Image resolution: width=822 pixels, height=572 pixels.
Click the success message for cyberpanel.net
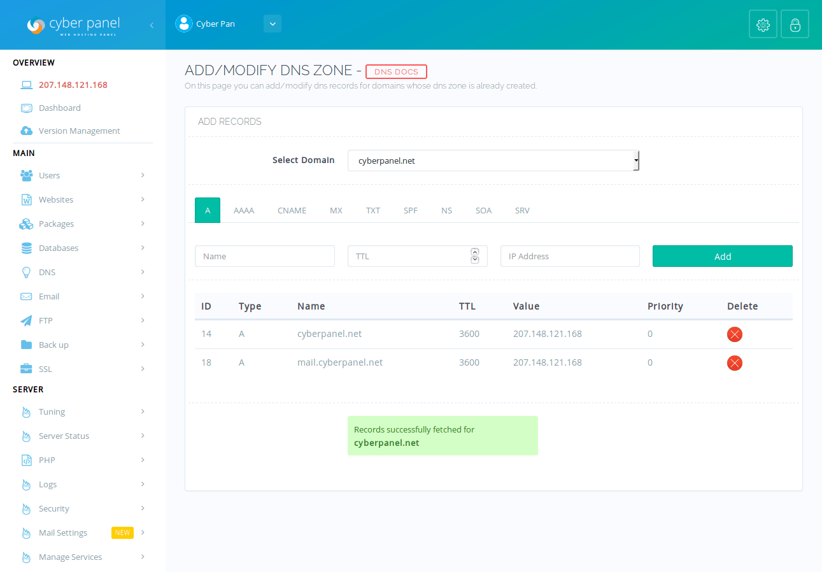[443, 436]
